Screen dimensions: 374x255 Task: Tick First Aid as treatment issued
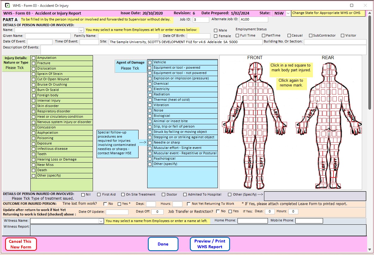pos(99,195)
